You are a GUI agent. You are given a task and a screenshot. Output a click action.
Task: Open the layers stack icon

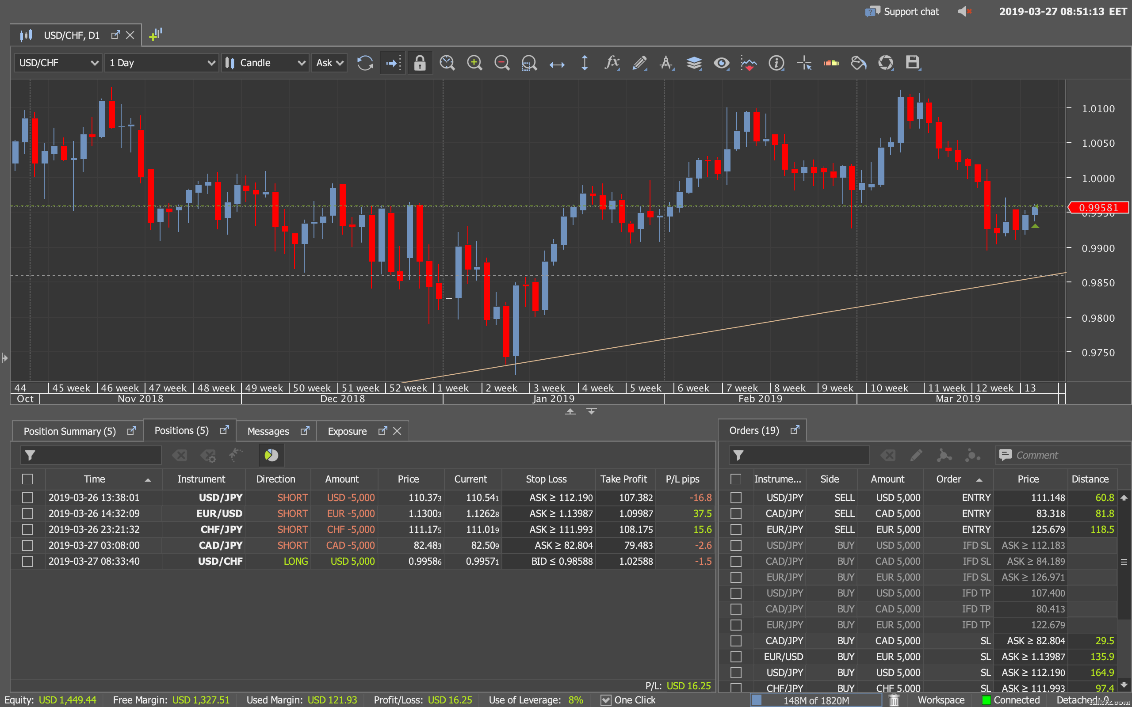[694, 63]
